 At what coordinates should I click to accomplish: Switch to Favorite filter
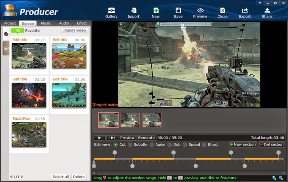pyautogui.click(x=32, y=30)
